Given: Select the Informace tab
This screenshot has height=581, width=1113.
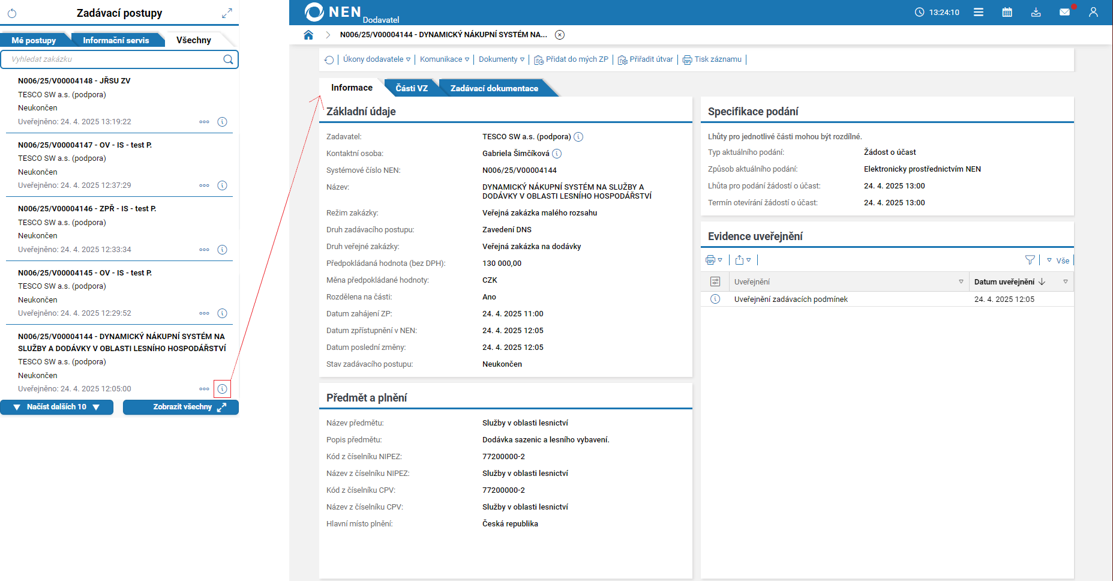Looking at the screenshot, I should click(x=352, y=88).
